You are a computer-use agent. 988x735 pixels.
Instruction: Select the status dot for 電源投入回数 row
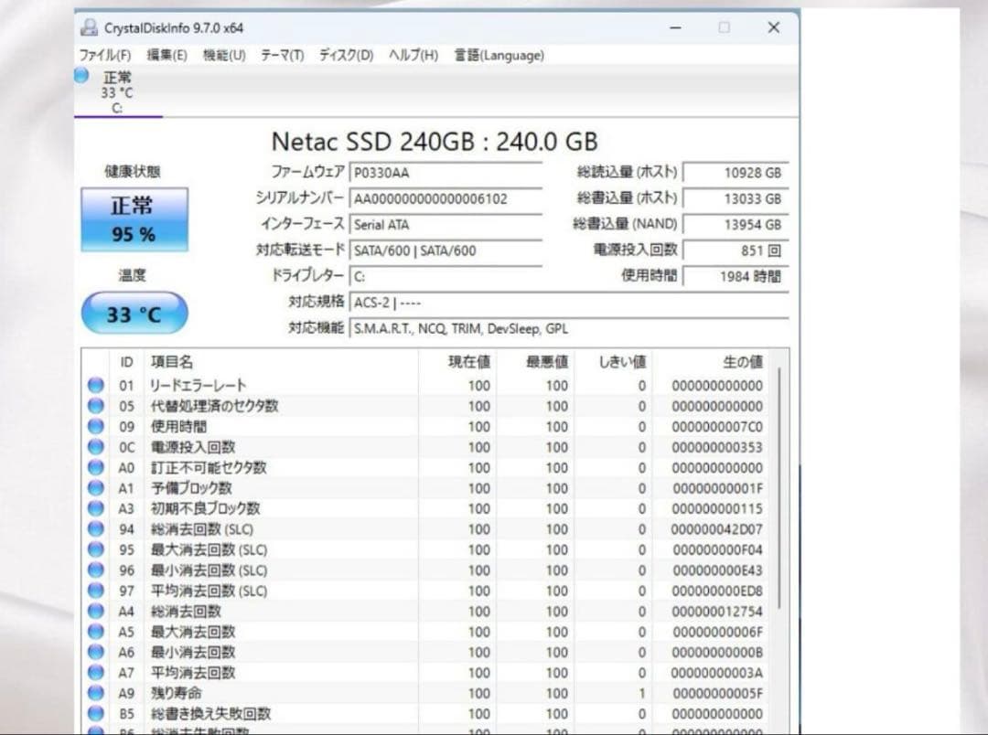point(95,447)
